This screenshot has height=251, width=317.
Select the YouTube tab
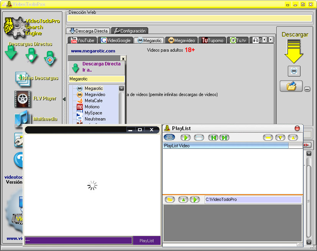coord(82,40)
